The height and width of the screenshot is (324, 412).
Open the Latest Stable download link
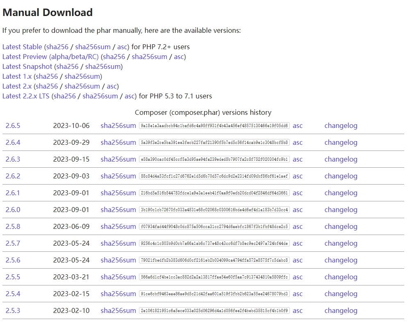[22, 47]
